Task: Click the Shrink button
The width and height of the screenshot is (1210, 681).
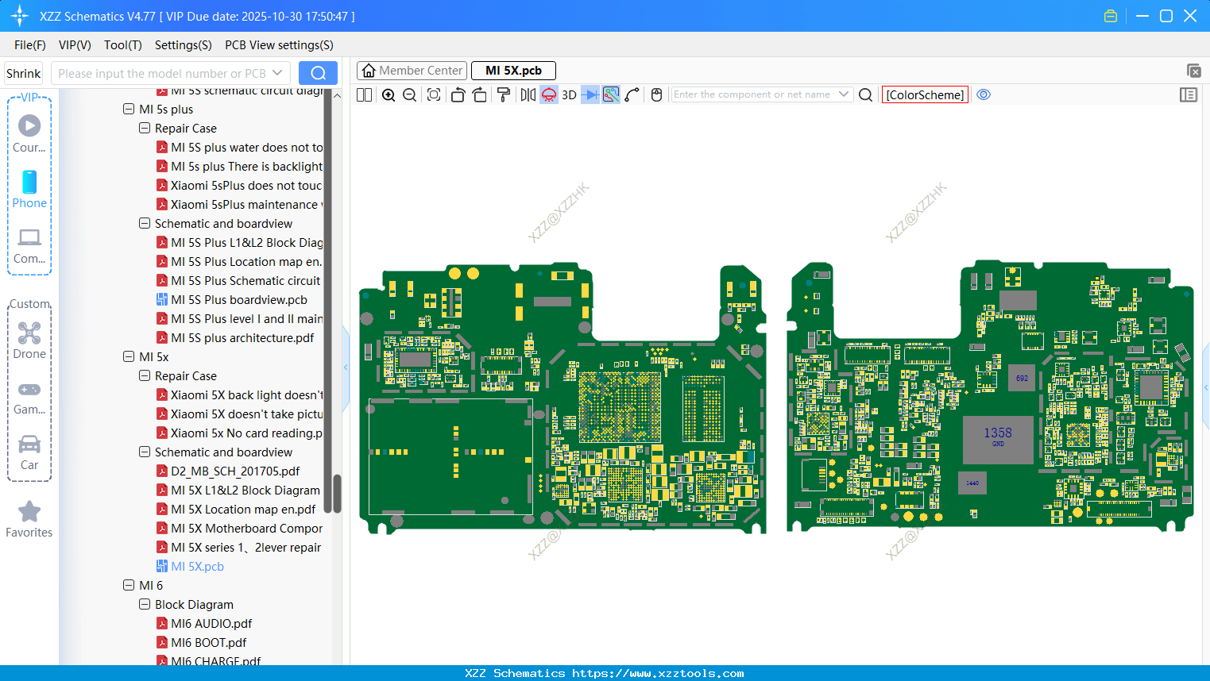Action: tap(24, 74)
